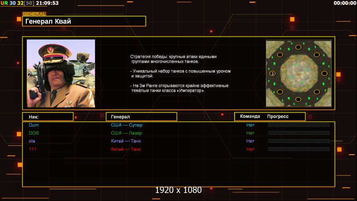The height and width of the screenshot is (201, 357).
Task: Choose the upper-right start position ring on minimap
Action: (316, 55)
